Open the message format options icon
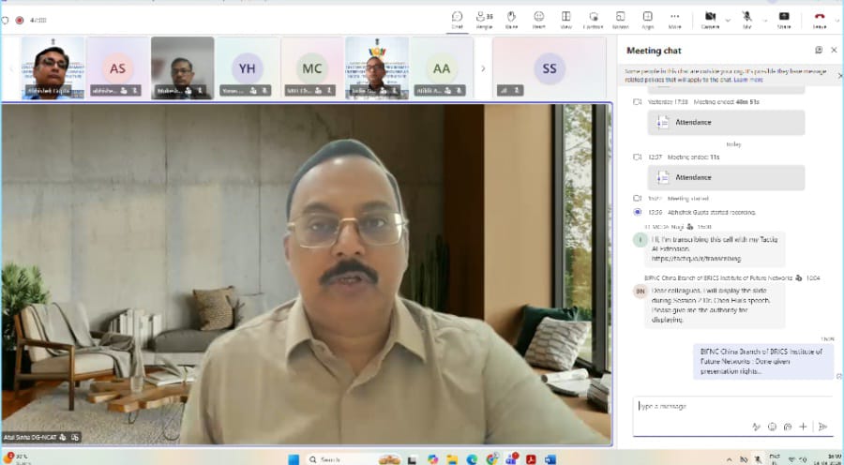Image resolution: width=844 pixels, height=465 pixels. pos(756,427)
